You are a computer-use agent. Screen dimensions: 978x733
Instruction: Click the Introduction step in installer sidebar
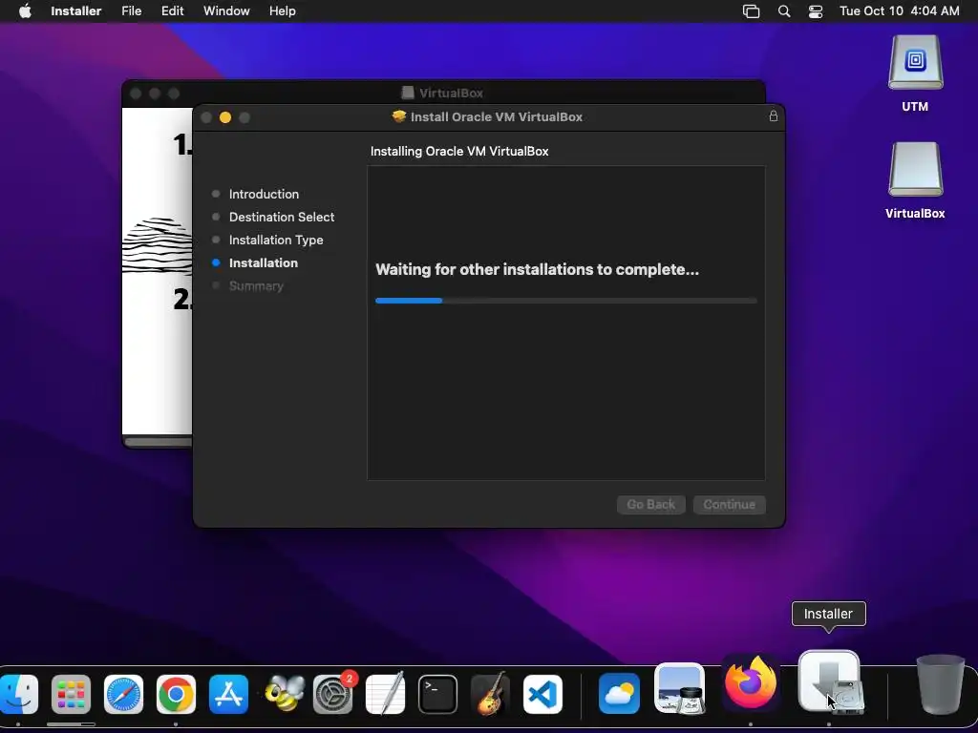[x=264, y=194]
